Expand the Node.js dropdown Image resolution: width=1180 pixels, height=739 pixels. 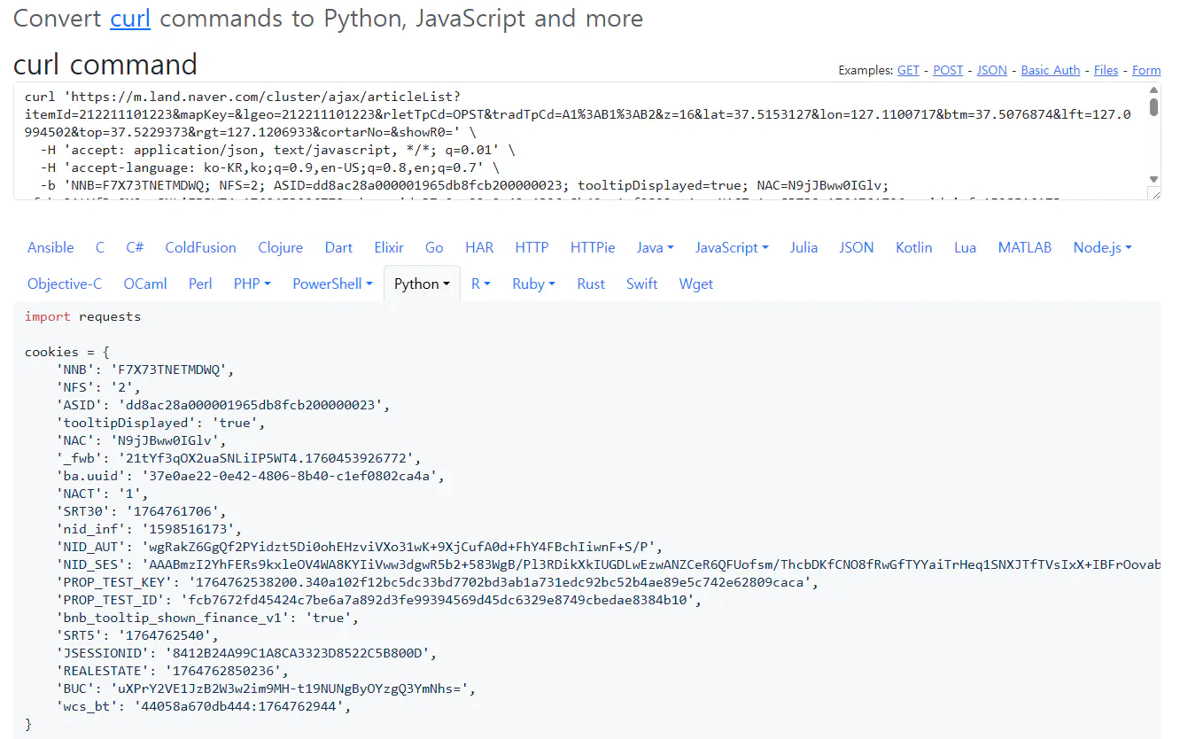pyautogui.click(x=1102, y=247)
